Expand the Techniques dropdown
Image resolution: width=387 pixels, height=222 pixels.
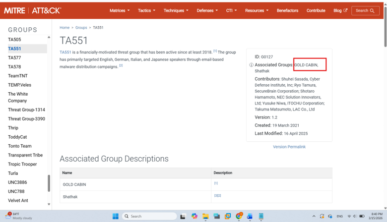point(176,10)
